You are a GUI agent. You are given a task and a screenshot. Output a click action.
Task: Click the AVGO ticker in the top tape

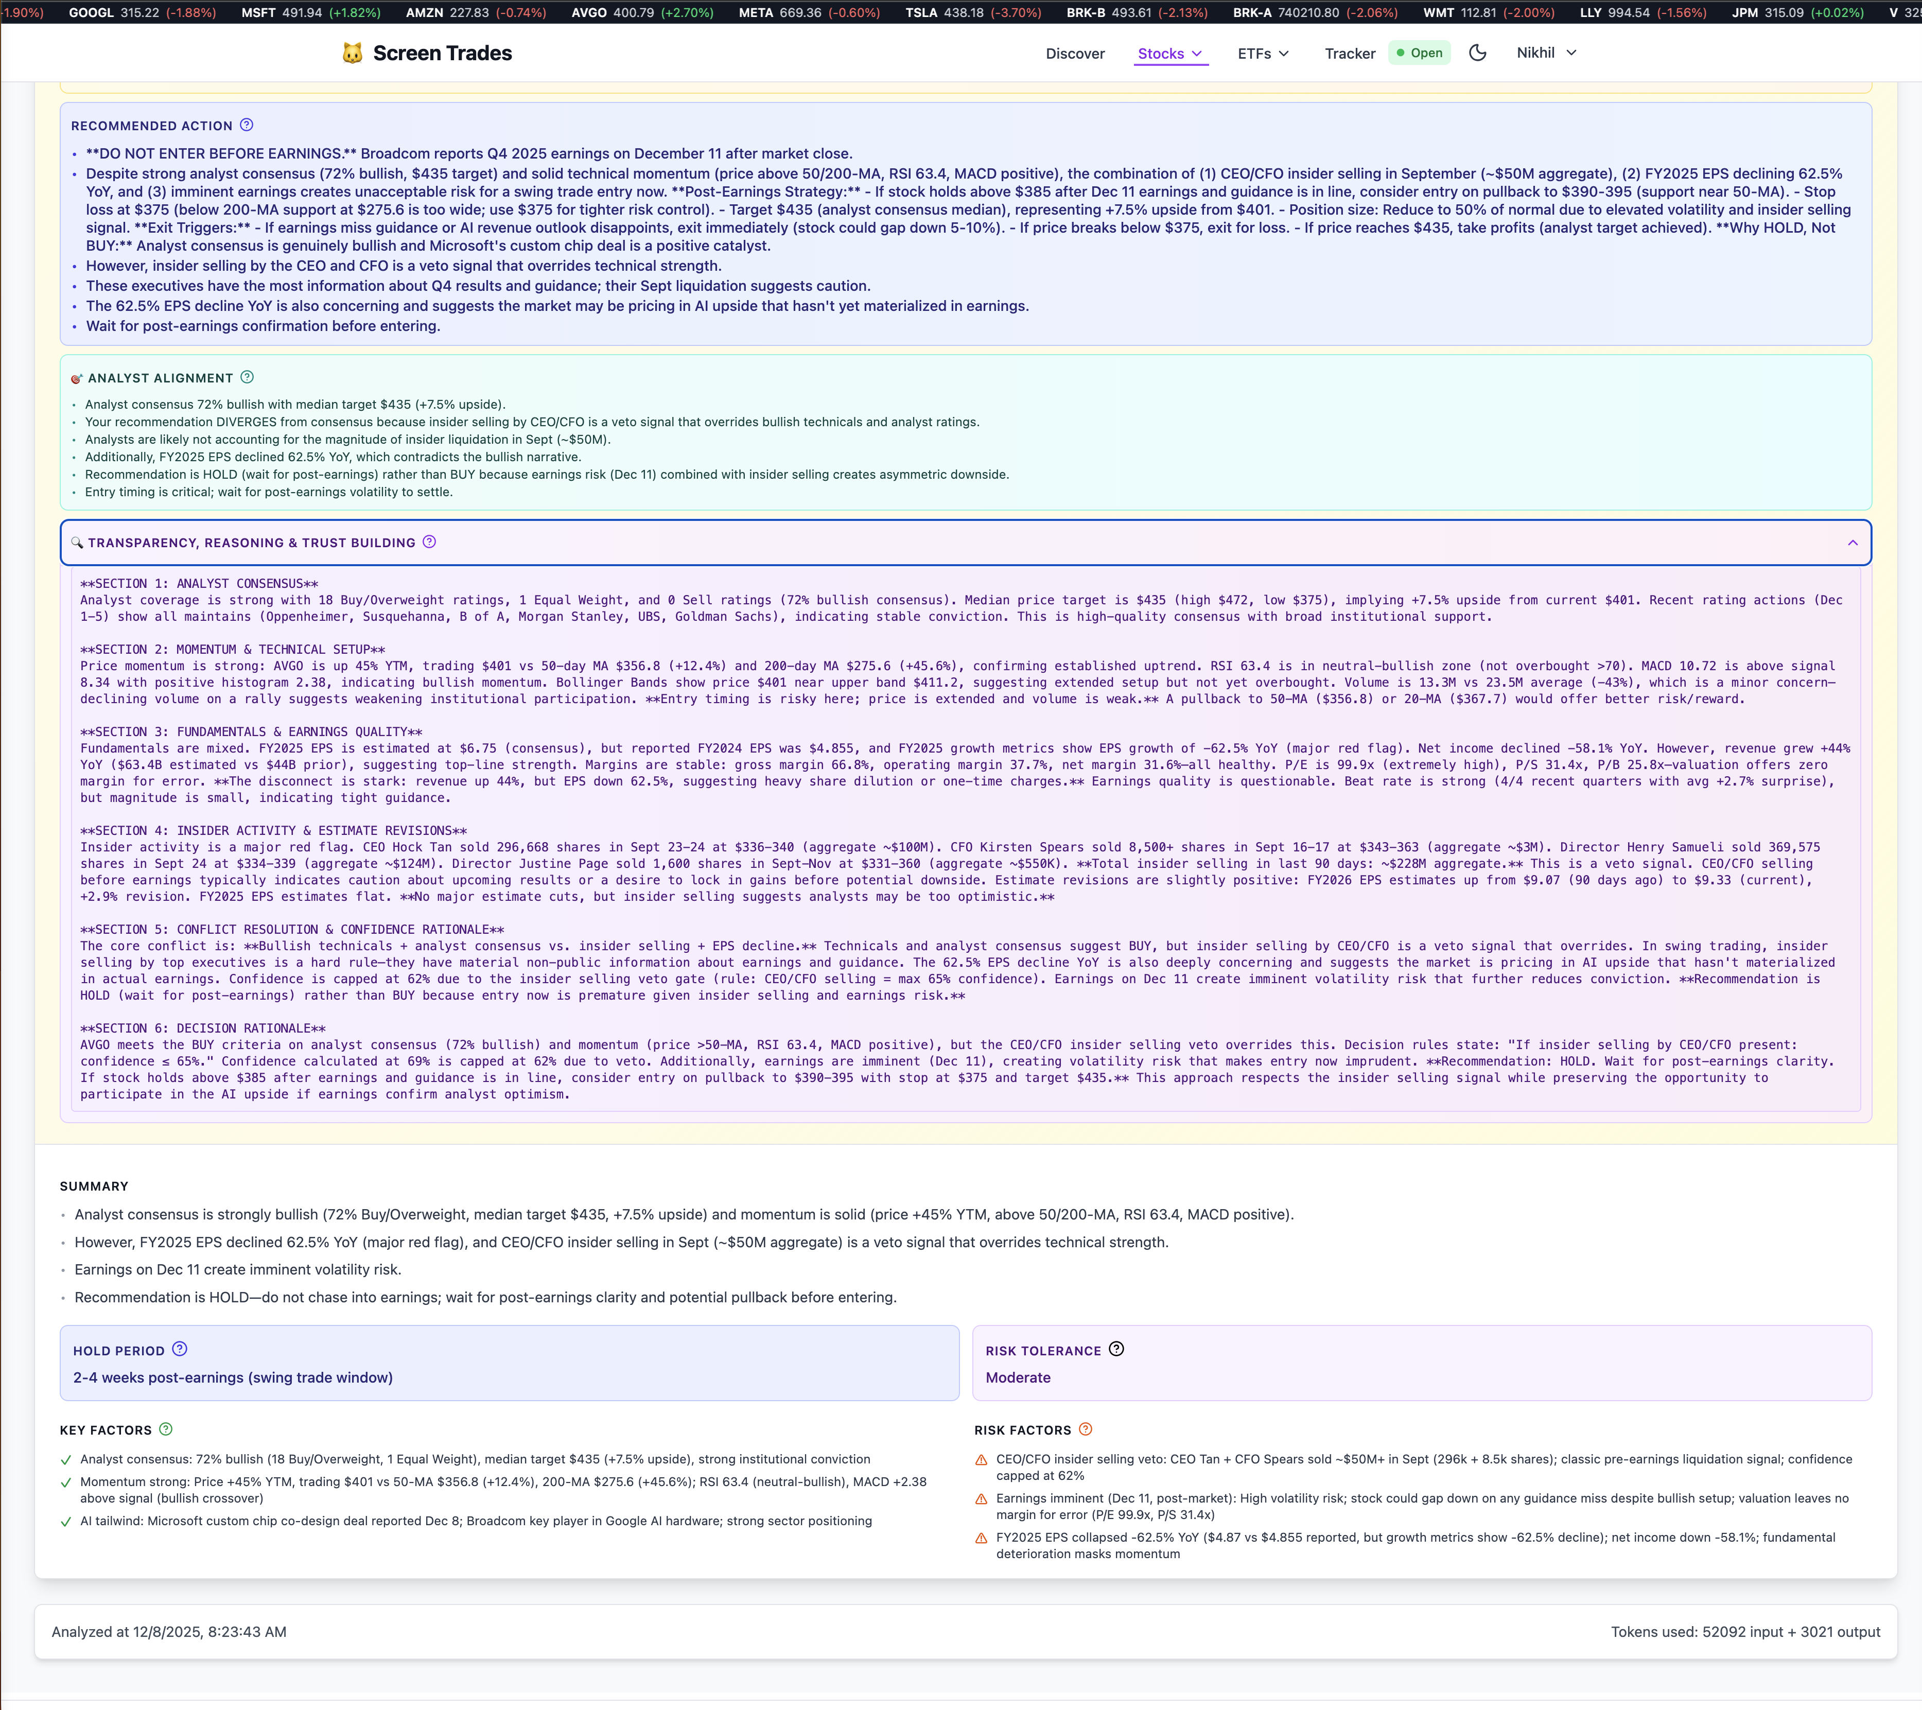(x=642, y=12)
